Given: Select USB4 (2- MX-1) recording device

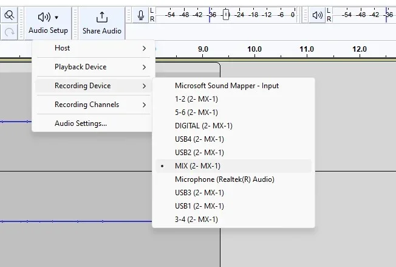Looking at the screenshot, I should [x=233, y=139].
